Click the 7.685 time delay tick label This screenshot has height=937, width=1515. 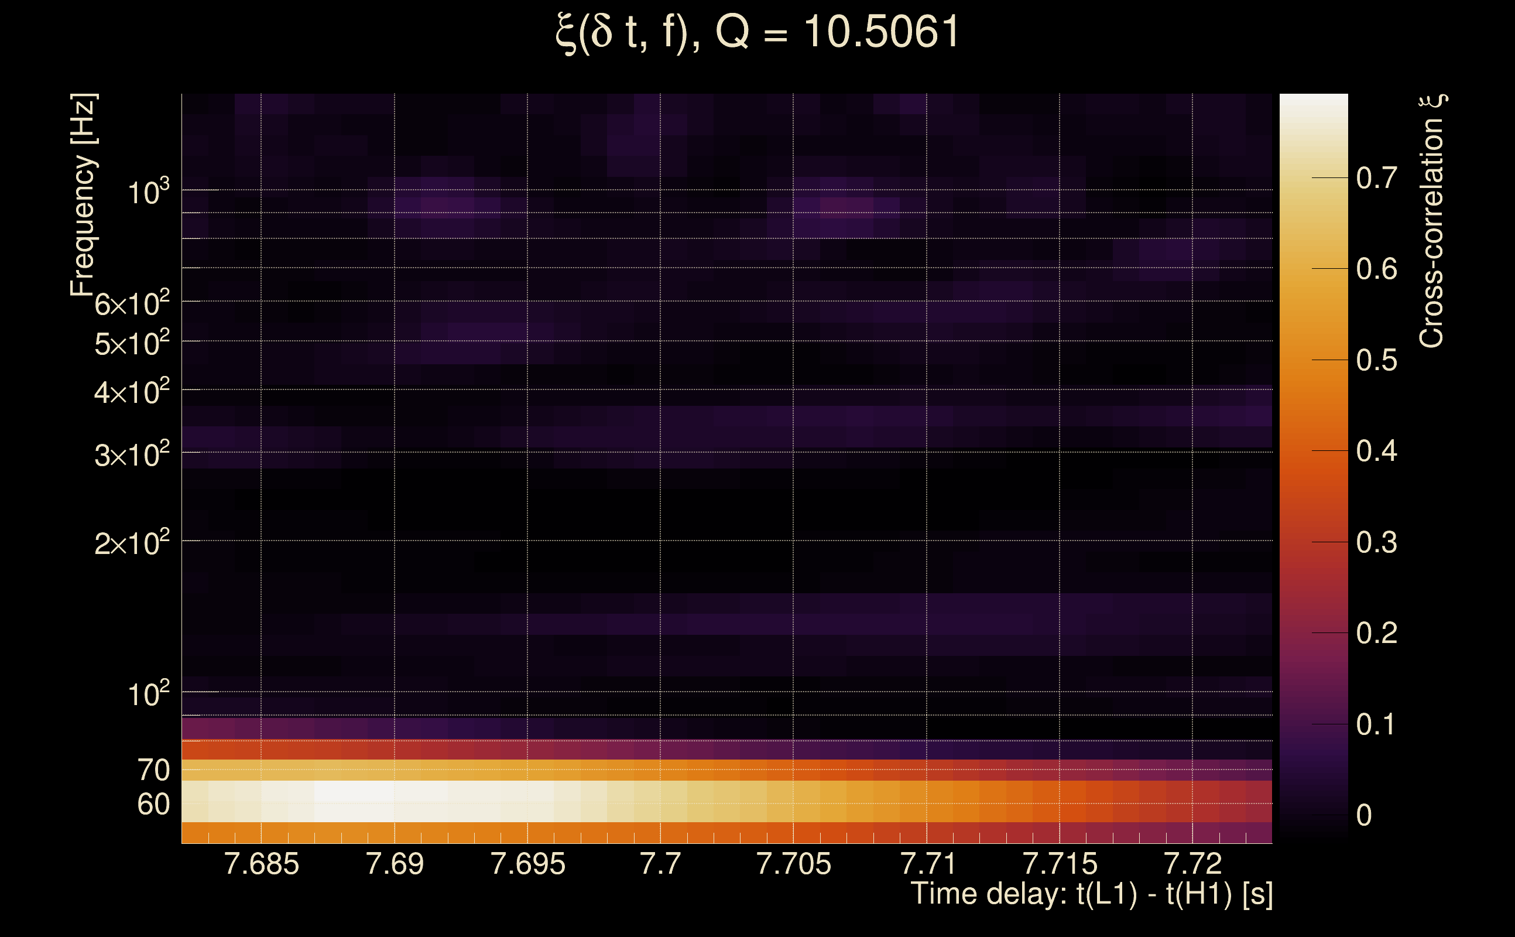(x=261, y=864)
